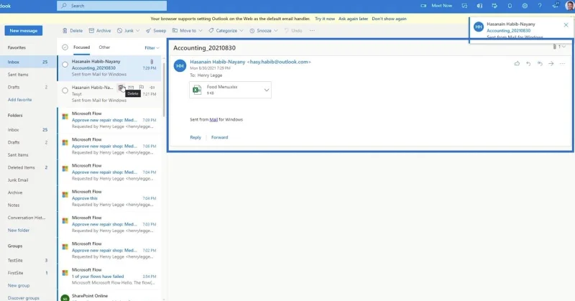Like the message with the thumbs-up icon
575x301 pixels.
pyautogui.click(x=517, y=63)
